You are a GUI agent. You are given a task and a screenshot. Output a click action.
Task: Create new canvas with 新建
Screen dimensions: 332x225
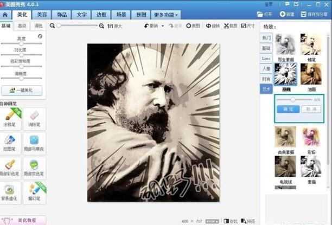click(287, 14)
